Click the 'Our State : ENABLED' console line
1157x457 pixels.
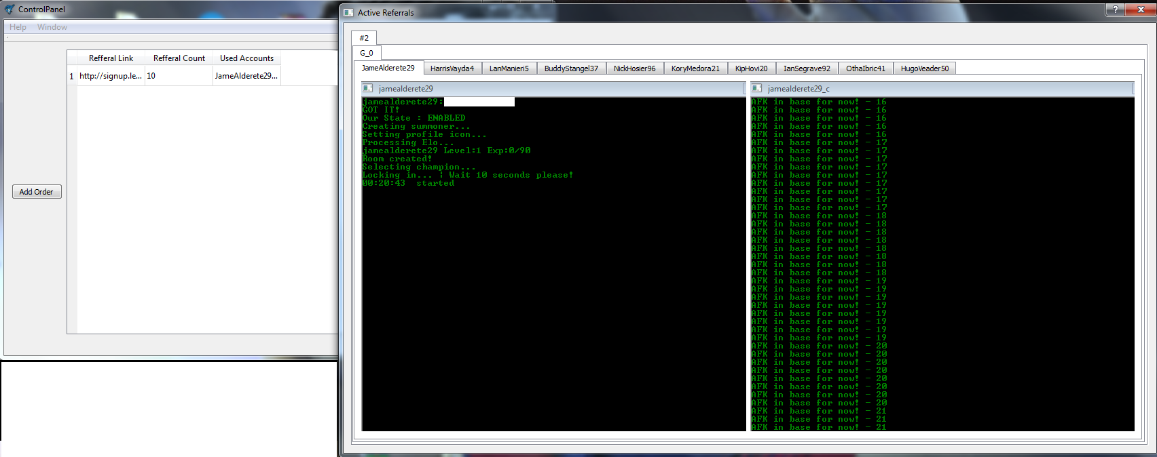click(414, 118)
